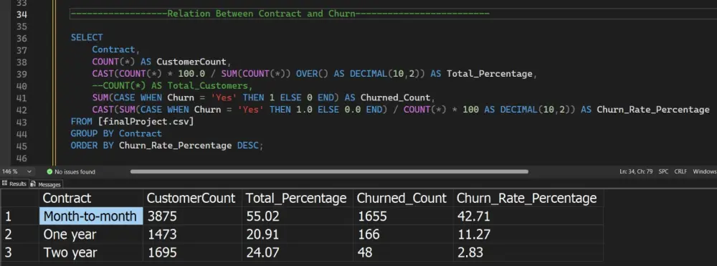Click the 11.27 churn rate cell
This screenshot has height=266, width=717.
click(x=528, y=234)
